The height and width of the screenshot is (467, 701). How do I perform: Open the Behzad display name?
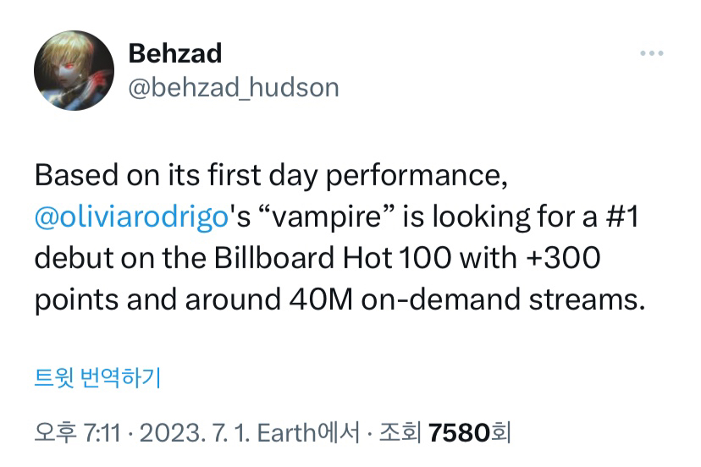pyautogui.click(x=174, y=53)
